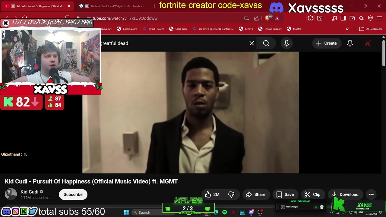386x217 pixels.
Task: Toggle the browser sidebar panel icon
Action: click(343, 18)
